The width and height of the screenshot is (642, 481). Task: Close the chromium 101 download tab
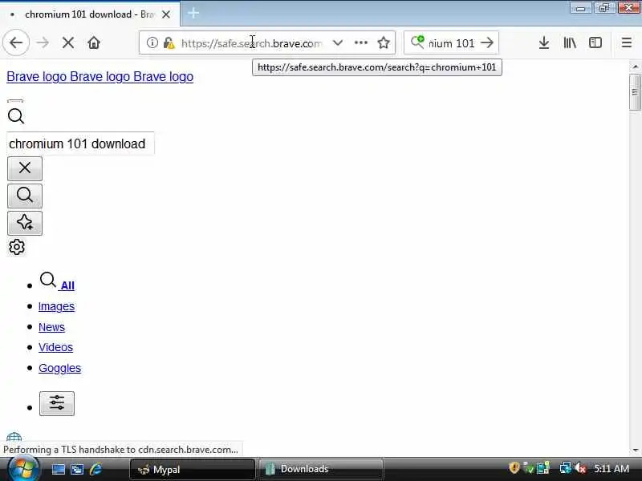point(166,14)
